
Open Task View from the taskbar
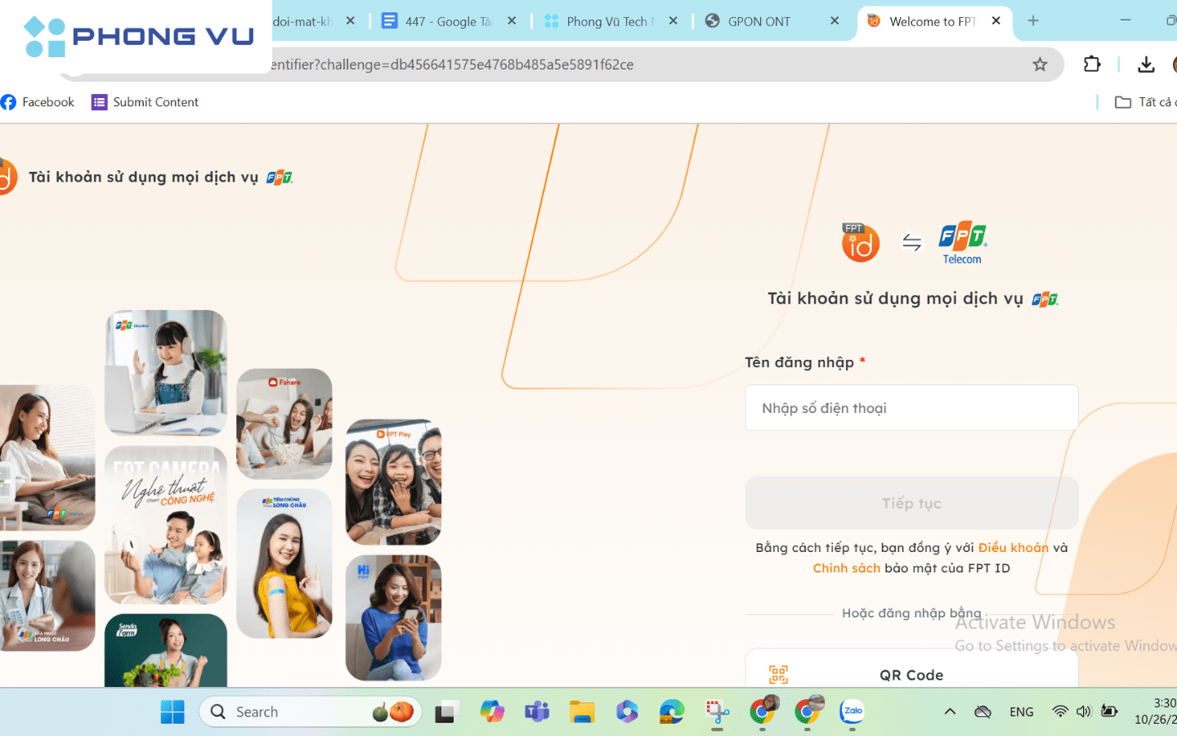tap(445, 712)
